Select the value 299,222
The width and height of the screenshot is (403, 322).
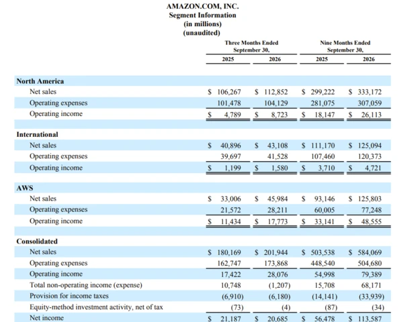click(323, 92)
